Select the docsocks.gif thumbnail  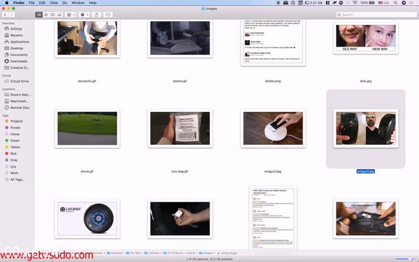pos(87,38)
